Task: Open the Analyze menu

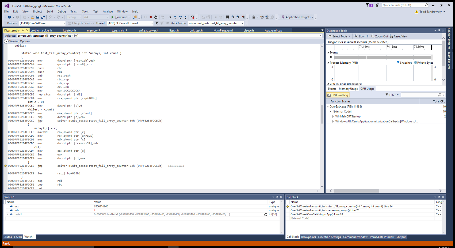Action: coord(108,12)
